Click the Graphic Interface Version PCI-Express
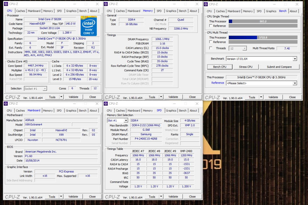 66,171
